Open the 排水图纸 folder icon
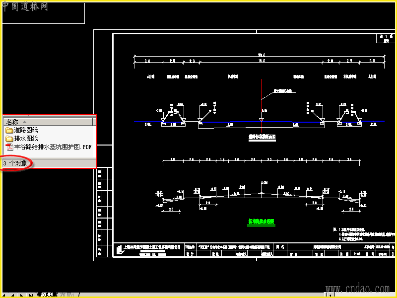This screenshot has width=397, height=298. 9,139
